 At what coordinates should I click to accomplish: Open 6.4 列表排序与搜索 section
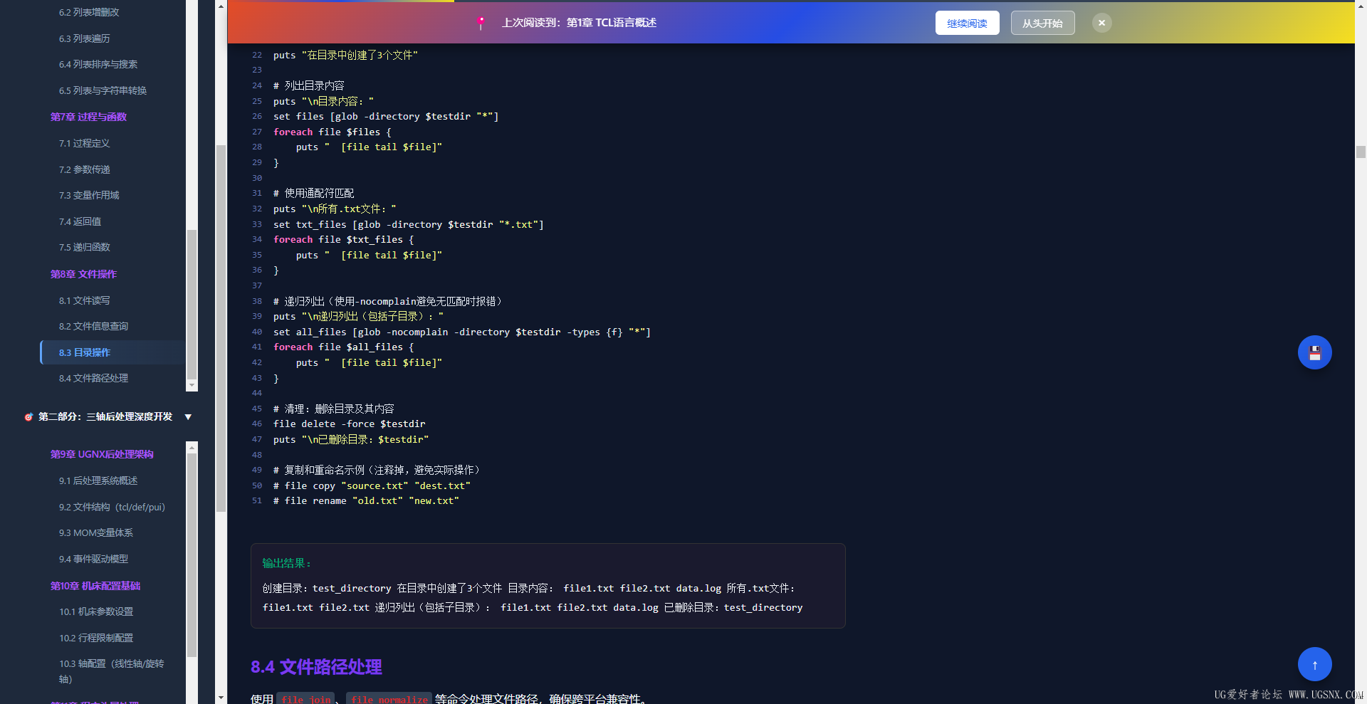[98, 64]
